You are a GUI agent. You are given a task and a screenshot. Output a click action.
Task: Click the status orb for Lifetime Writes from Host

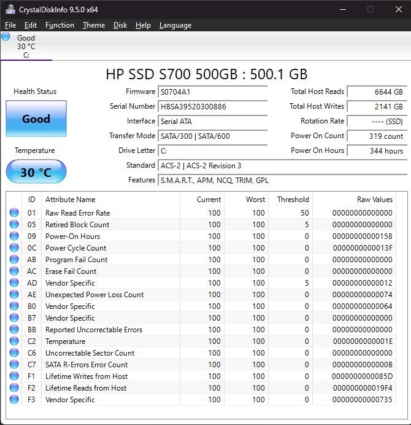coord(14,376)
